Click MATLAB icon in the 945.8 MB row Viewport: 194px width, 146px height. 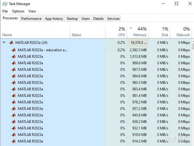pyautogui.click(x=14, y=115)
